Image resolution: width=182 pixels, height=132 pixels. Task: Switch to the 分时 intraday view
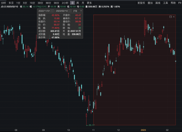point(3,3)
